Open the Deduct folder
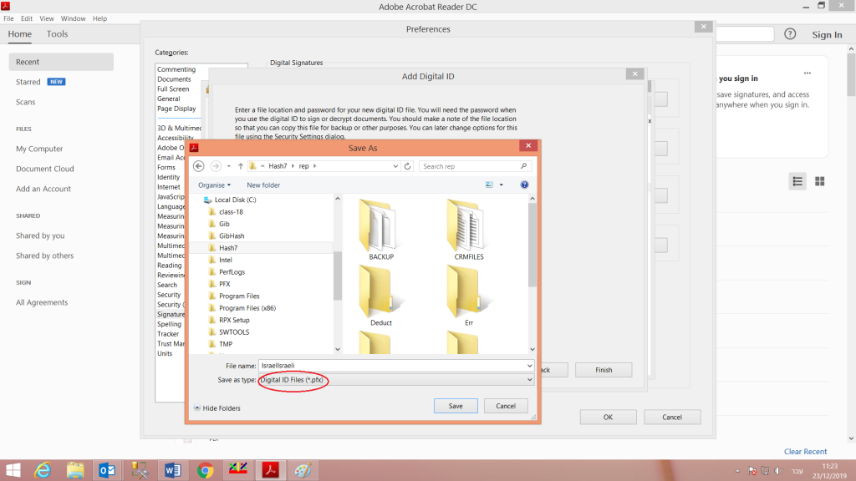This screenshot has height=481, width=856. (380, 296)
